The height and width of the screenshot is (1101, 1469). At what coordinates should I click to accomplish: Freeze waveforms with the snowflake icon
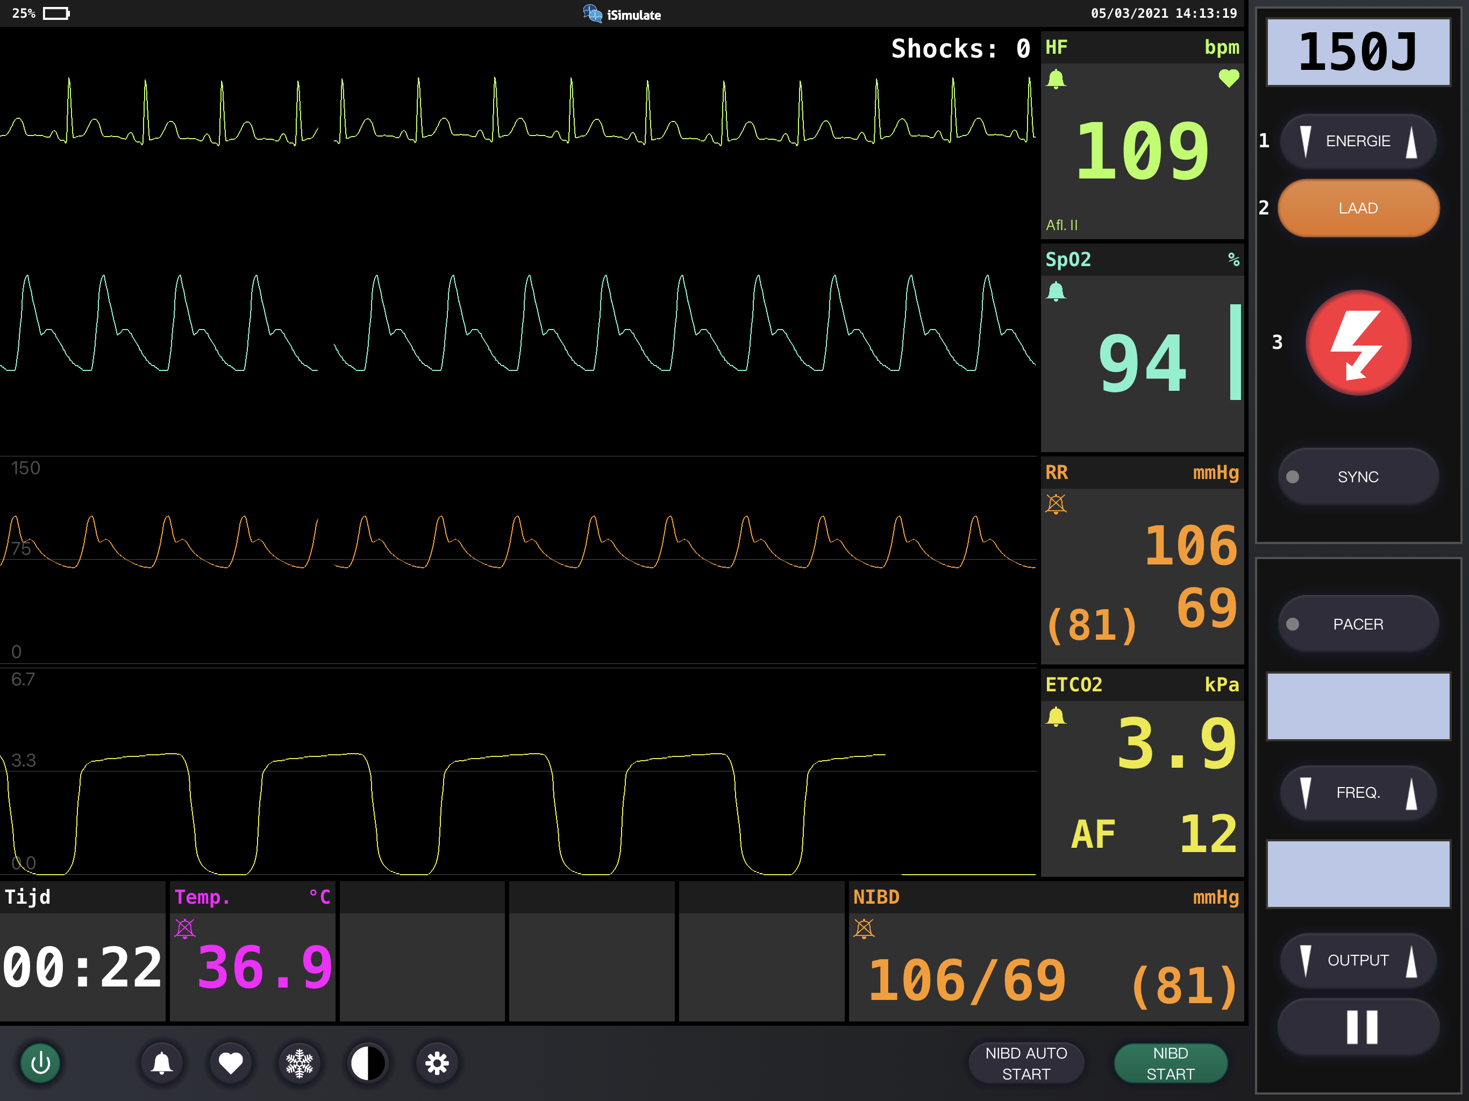(299, 1063)
